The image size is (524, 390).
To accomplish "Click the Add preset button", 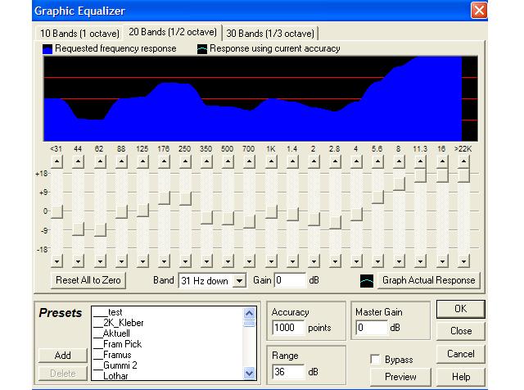I will [62, 356].
